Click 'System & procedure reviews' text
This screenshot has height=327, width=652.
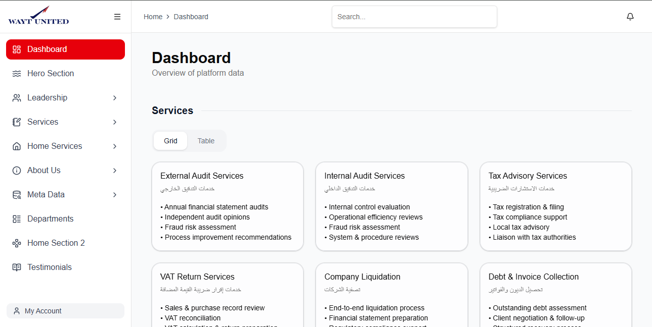coord(374,237)
